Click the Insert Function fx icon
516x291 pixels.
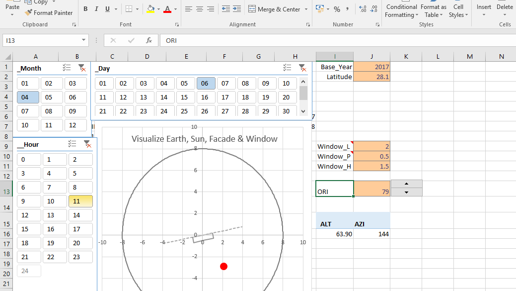click(x=149, y=40)
